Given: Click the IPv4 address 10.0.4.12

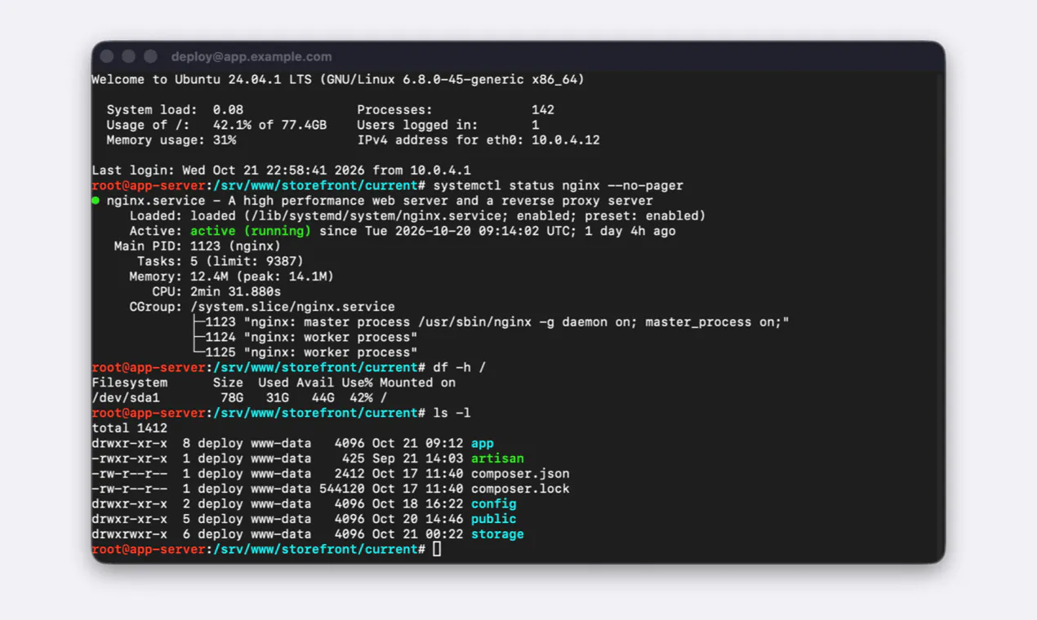Looking at the screenshot, I should [x=566, y=140].
